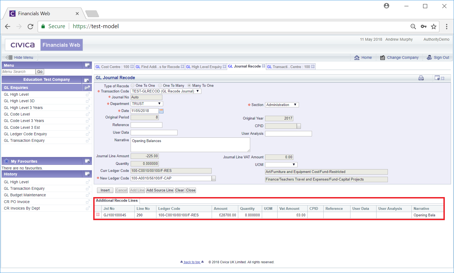Close the GL Journal Recode tab

click(263, 66)
